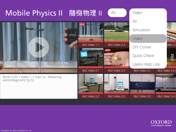The height and width of the screenshot is (132, 176).
Task: Play the main pendulum video
Action: [38, 47]
